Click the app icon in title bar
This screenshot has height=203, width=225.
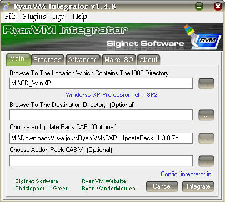click(x=7, y=7)
